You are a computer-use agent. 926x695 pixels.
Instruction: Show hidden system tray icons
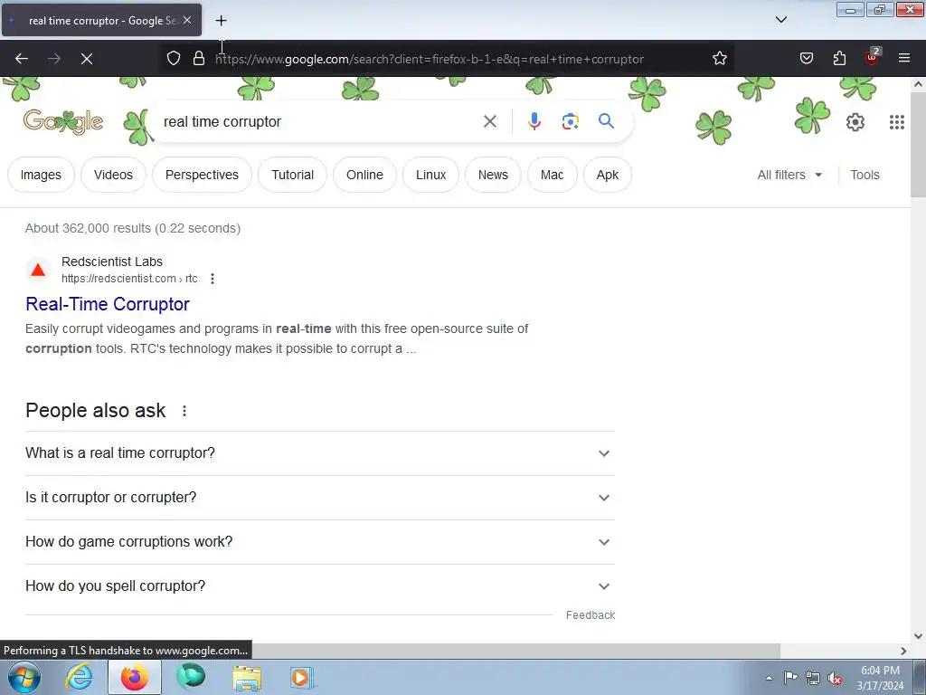(x=769, y=678)
